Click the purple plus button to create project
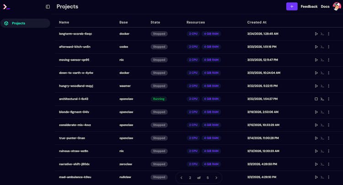Screen dimensions: 343x185 pyautogui.click(x=292, y=6)
